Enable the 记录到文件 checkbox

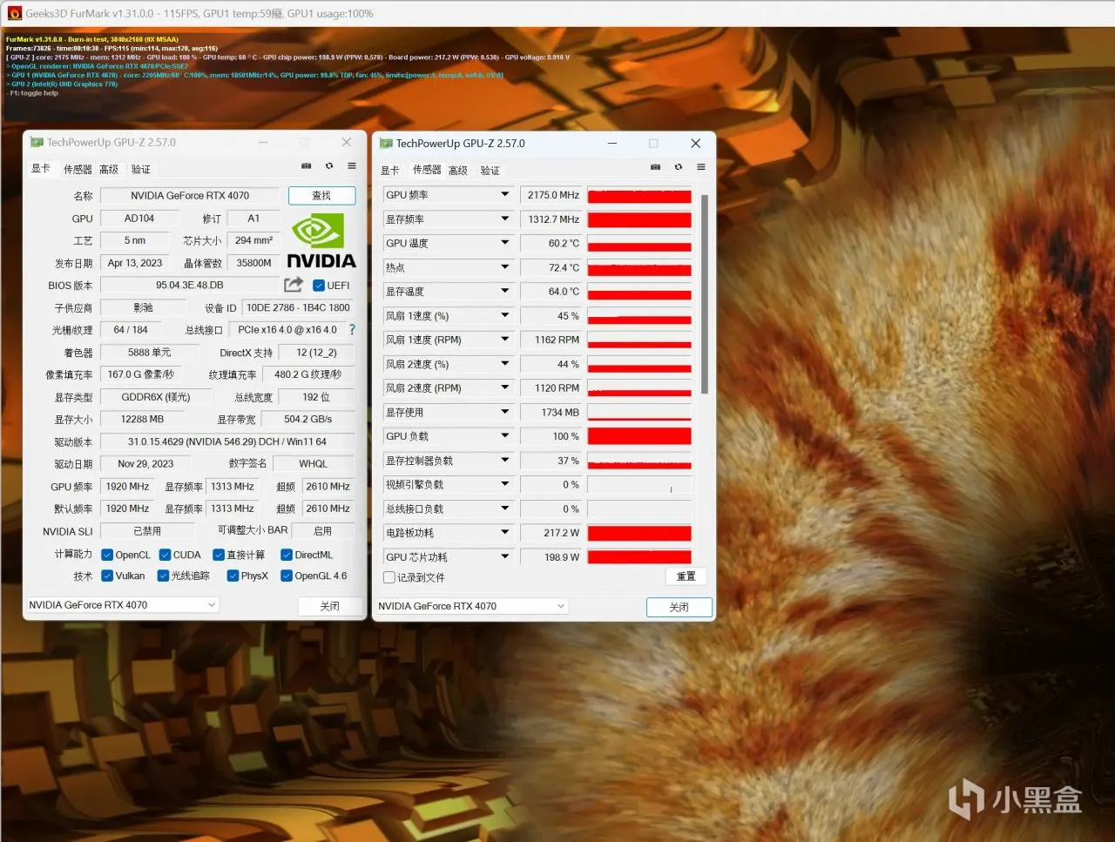point(389,577)
